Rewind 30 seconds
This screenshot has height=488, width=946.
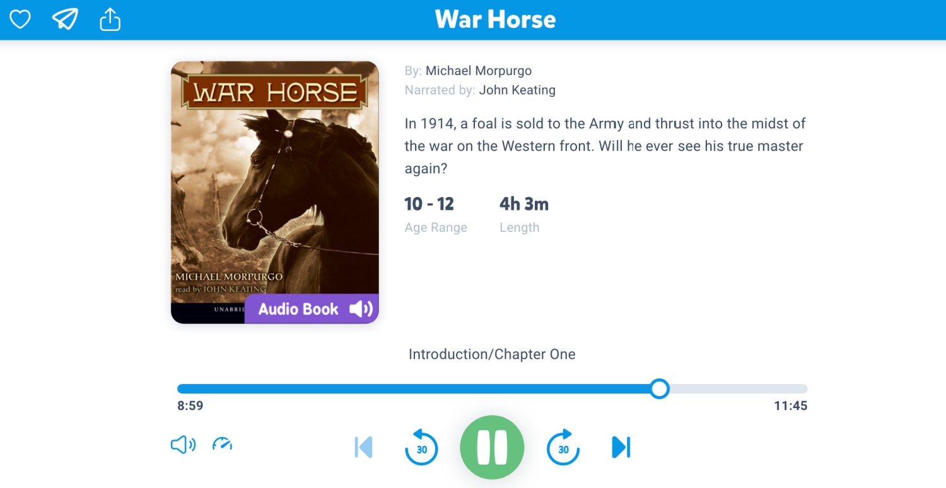(421, 447)
